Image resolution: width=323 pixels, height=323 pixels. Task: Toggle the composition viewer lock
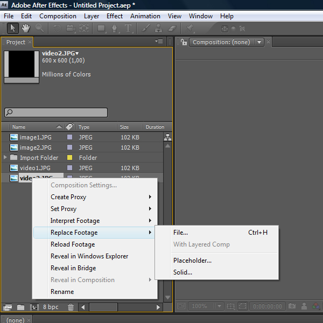[184, 42]
